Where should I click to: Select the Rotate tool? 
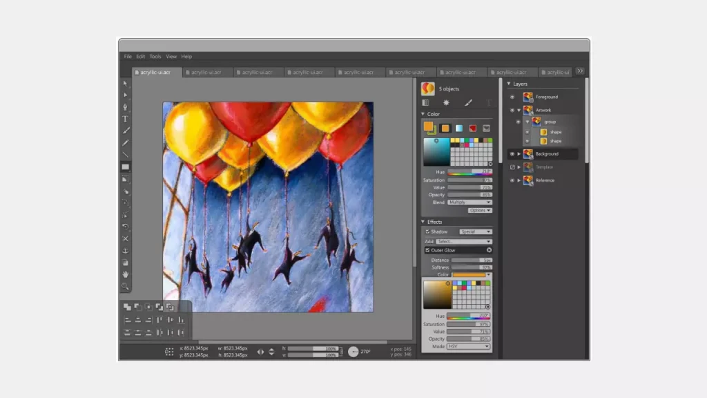[126, 227]
